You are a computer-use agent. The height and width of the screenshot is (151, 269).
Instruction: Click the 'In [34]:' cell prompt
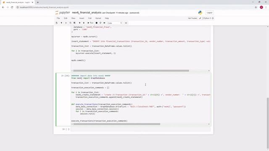tap(66, 75)
